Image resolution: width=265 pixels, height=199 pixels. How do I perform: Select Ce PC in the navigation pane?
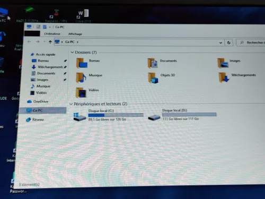click(43, 110)
